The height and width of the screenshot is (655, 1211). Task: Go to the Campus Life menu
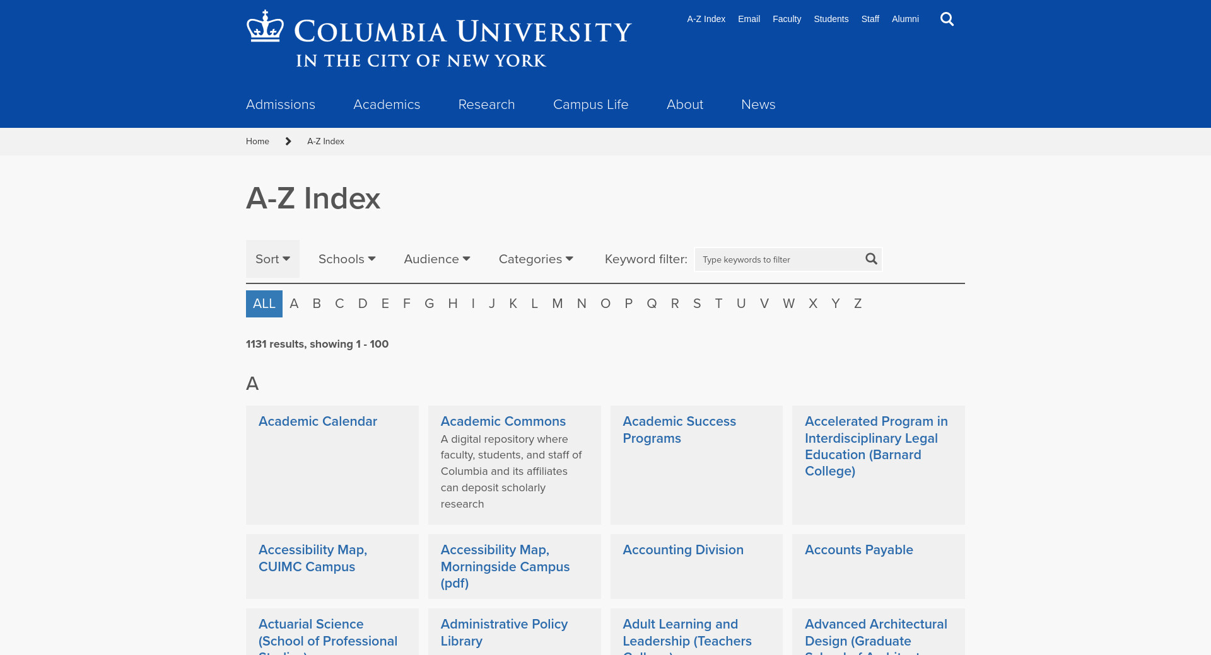(x=590, y=105)
